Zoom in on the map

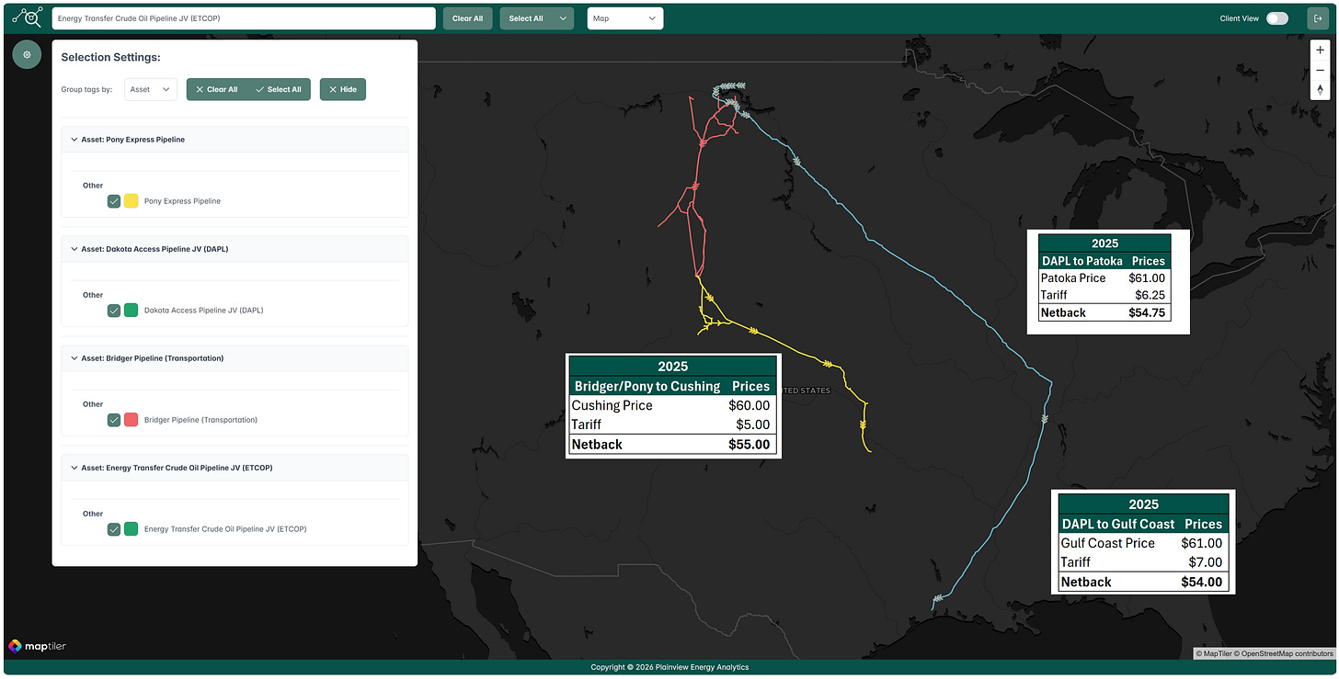pos(1320,51)
